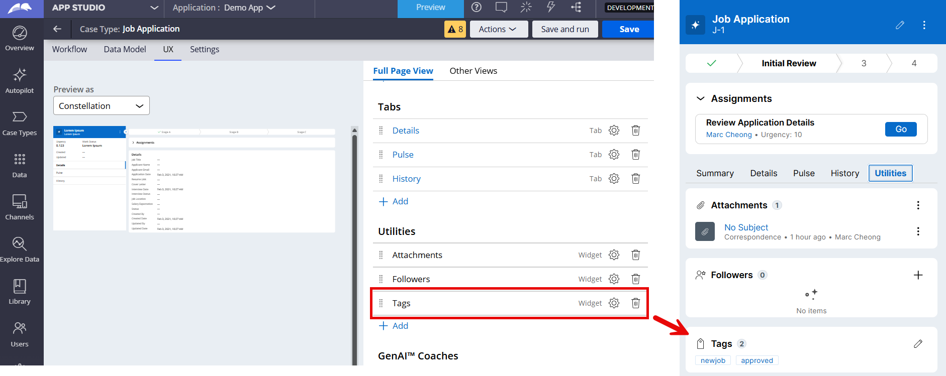The height and width of the screenshot is (376, 946).
Task: Open Users in the sidebar
Action: 20,335
